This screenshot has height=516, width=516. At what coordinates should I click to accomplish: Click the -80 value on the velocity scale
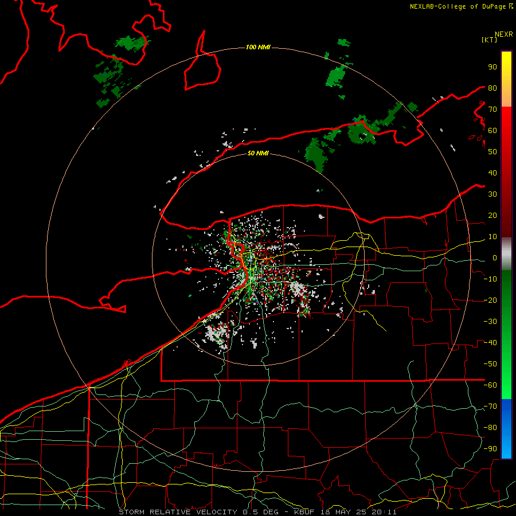click(x=490, y=428)
